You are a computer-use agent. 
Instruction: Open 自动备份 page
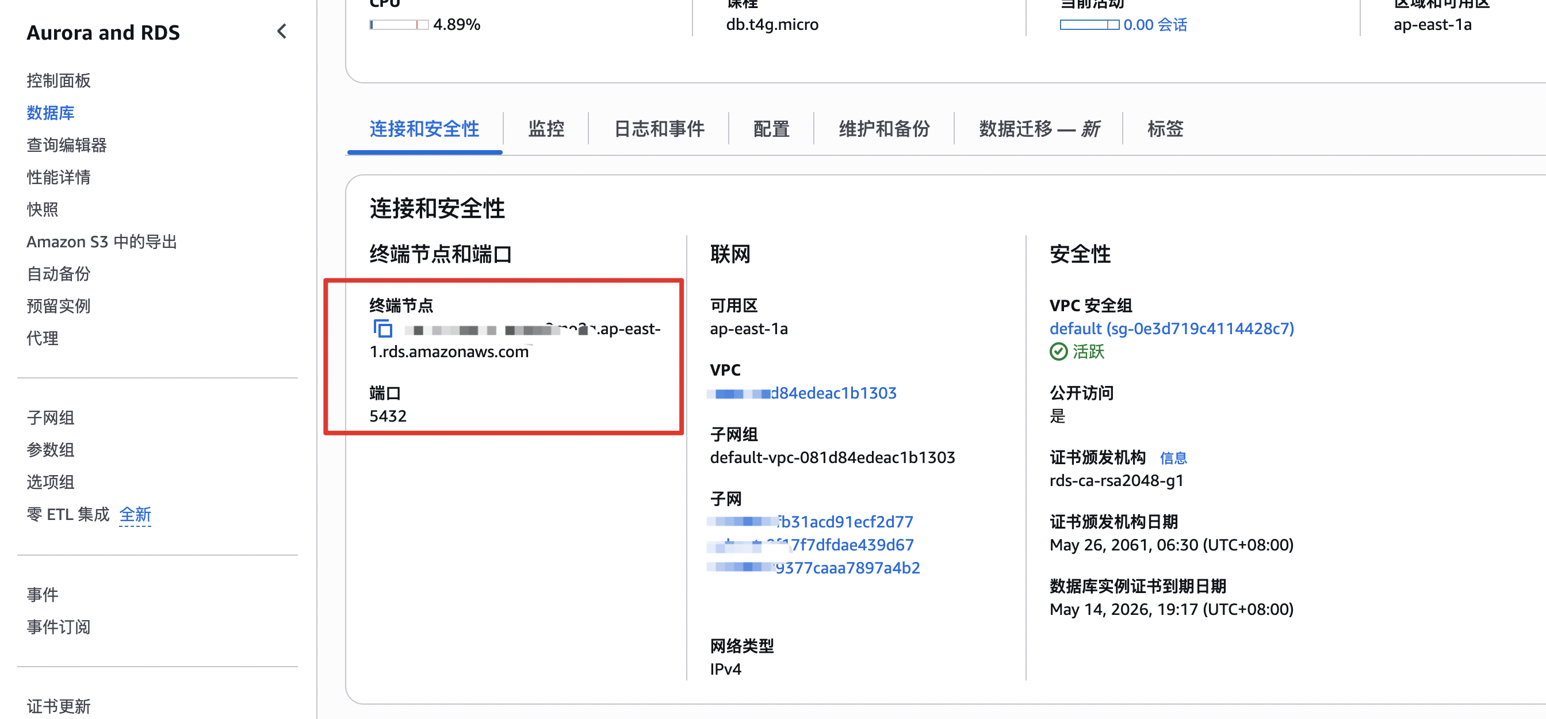pos(58,274)
